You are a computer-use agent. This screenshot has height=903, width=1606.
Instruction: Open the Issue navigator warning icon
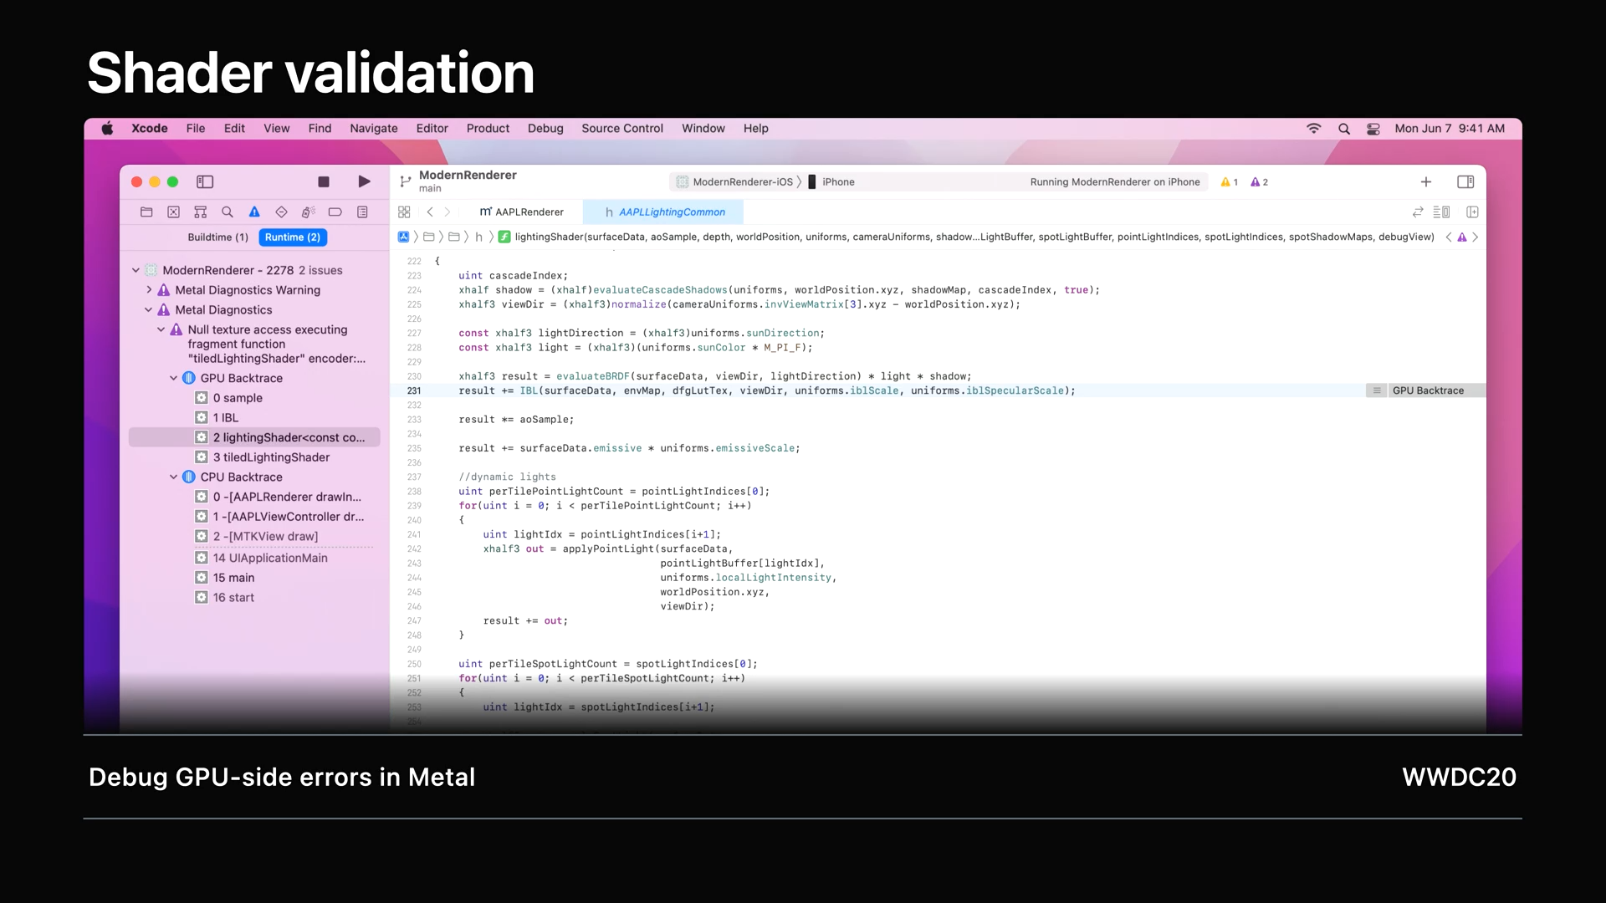point(254,212)
